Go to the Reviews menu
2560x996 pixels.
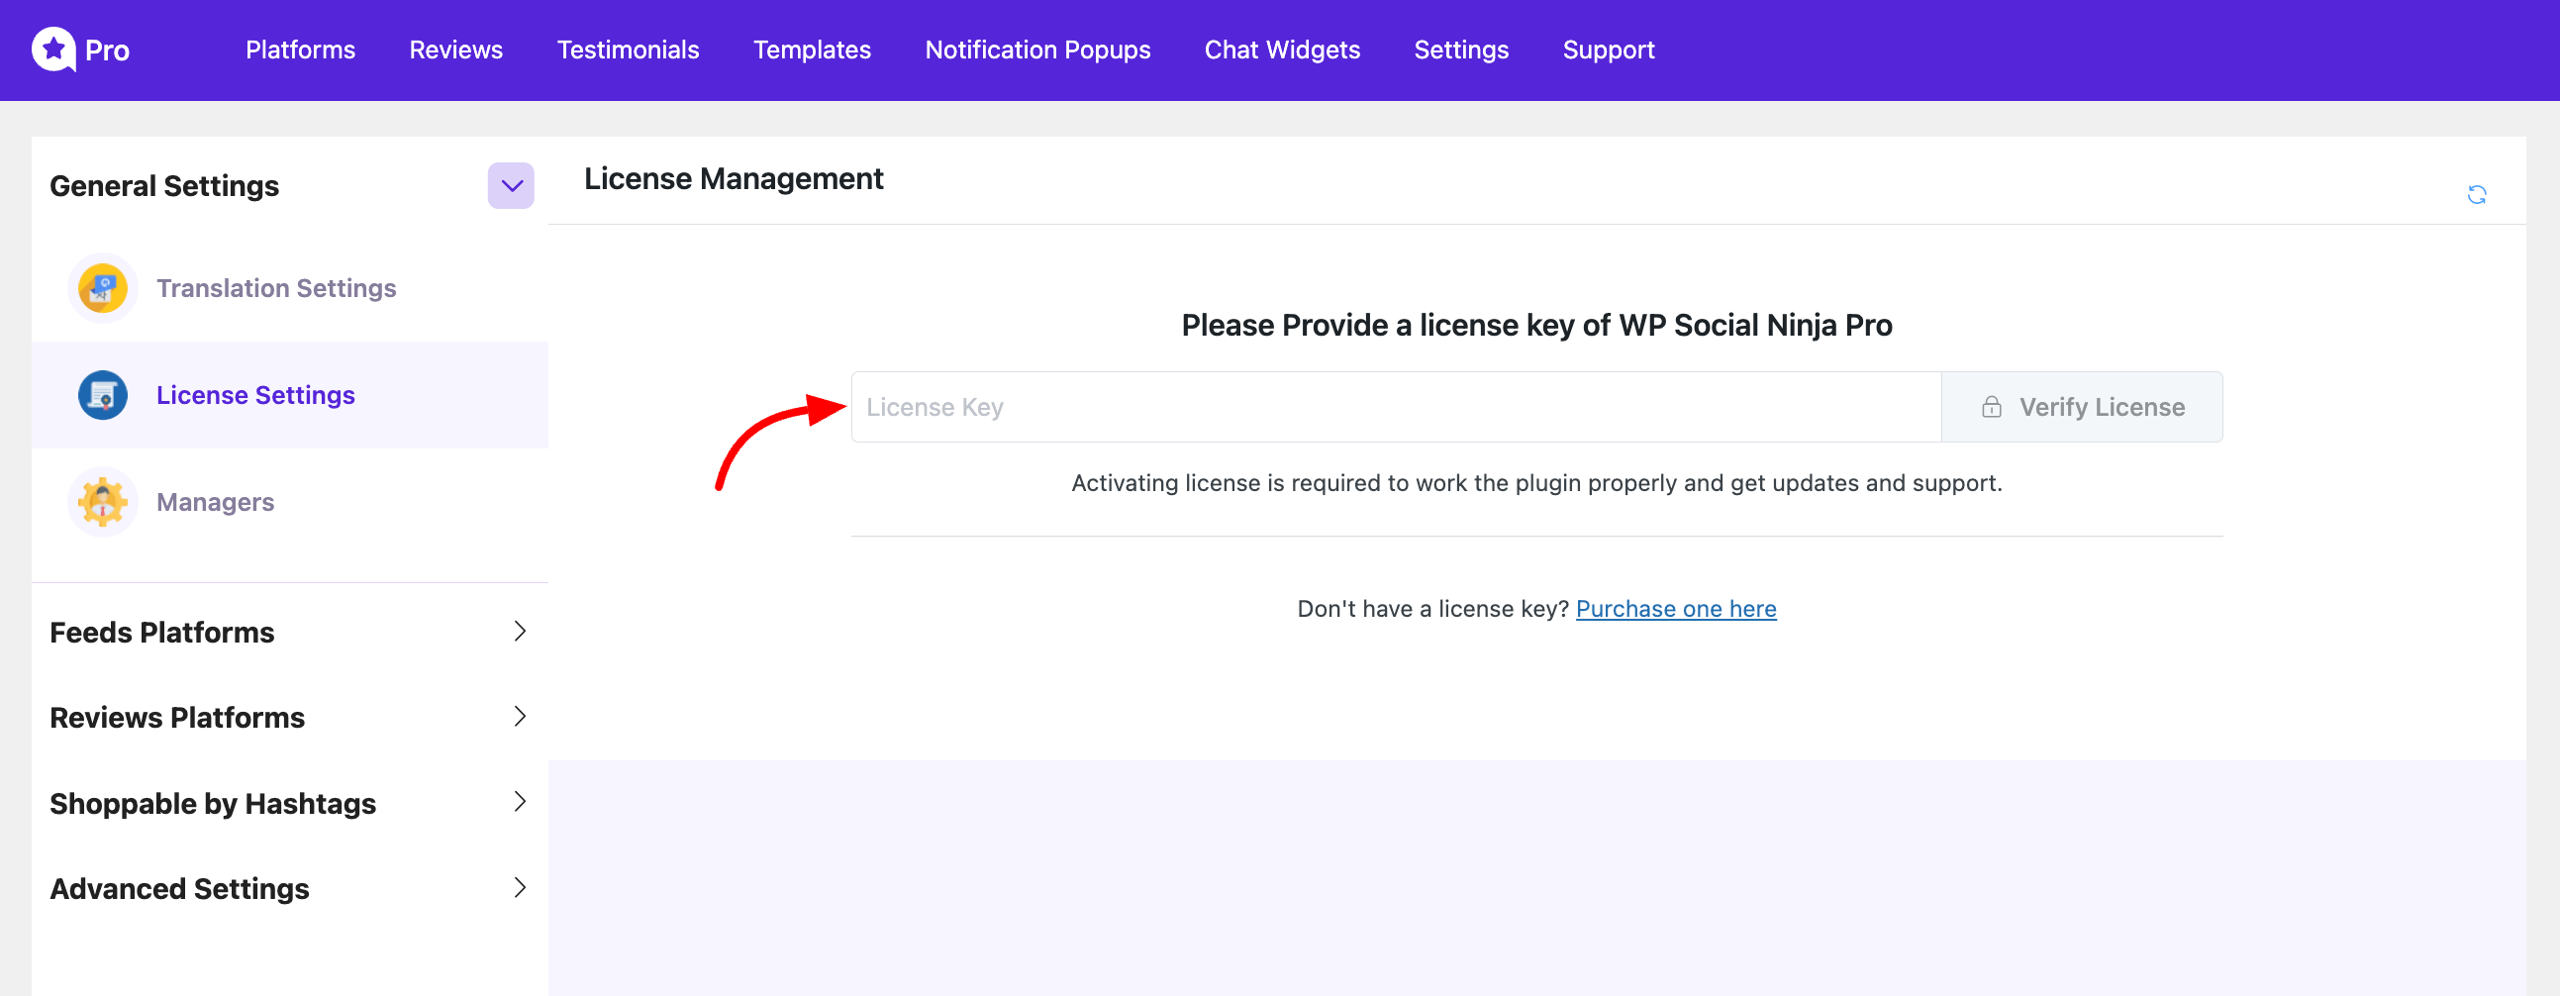pos(456,50)
